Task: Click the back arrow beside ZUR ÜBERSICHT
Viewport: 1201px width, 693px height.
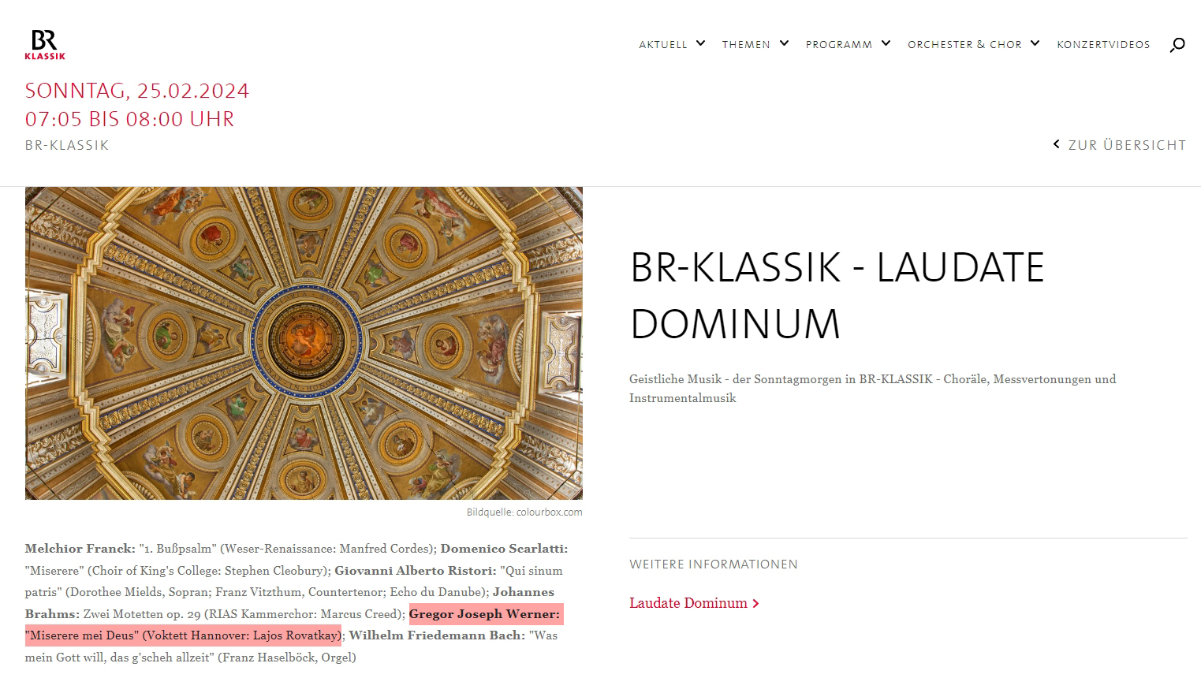Action: pyautogui.click(x=1057, y=144)
